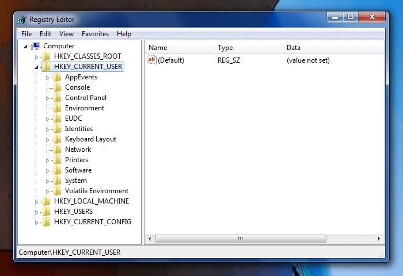Click the EUDC folder icon

tap(57, 118)
